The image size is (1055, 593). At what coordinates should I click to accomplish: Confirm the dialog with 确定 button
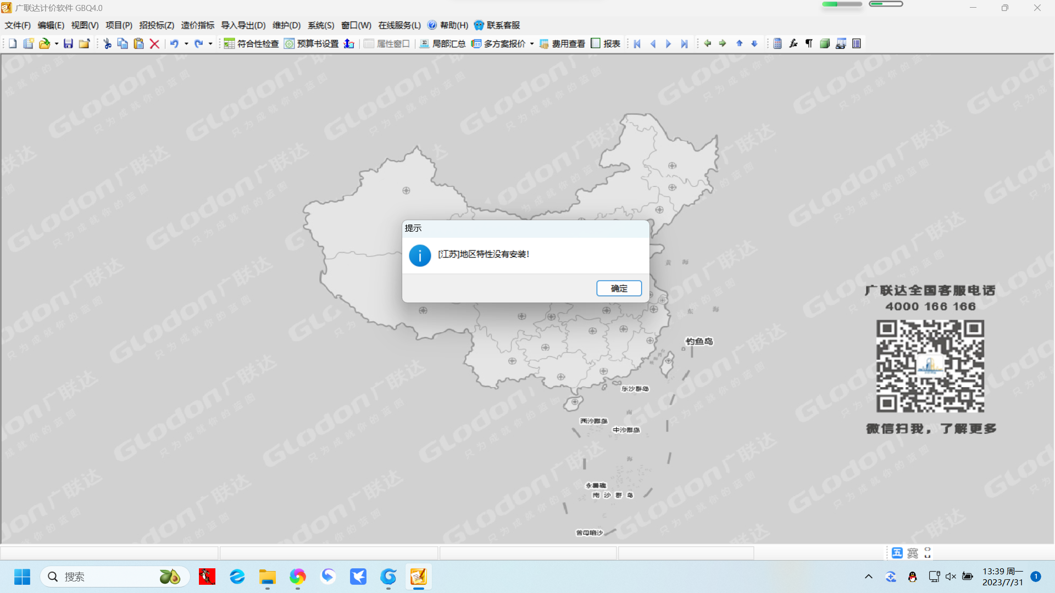coord(619,288)
